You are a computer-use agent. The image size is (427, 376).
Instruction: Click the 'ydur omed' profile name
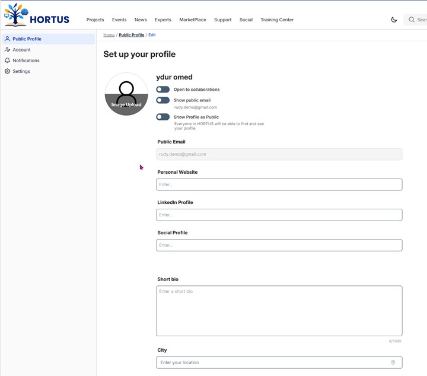(174, 77)
